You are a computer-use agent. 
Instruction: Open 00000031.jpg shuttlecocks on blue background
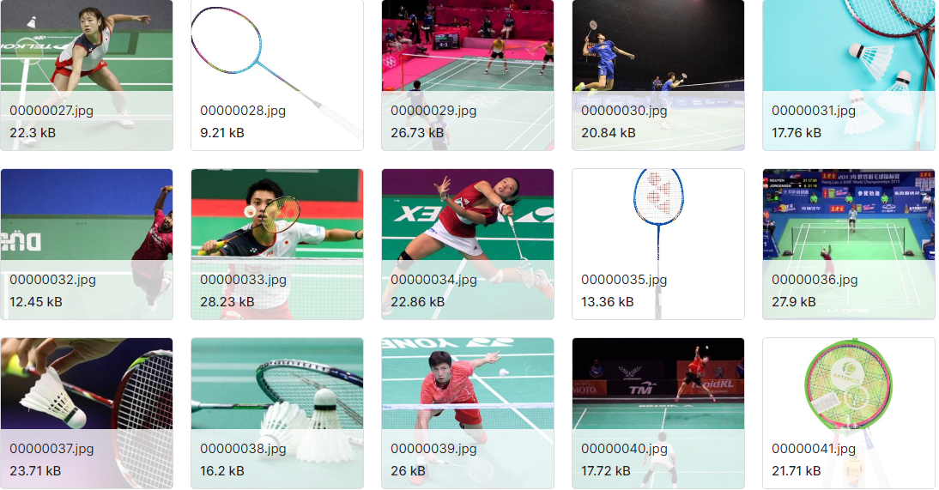point(849,75)
